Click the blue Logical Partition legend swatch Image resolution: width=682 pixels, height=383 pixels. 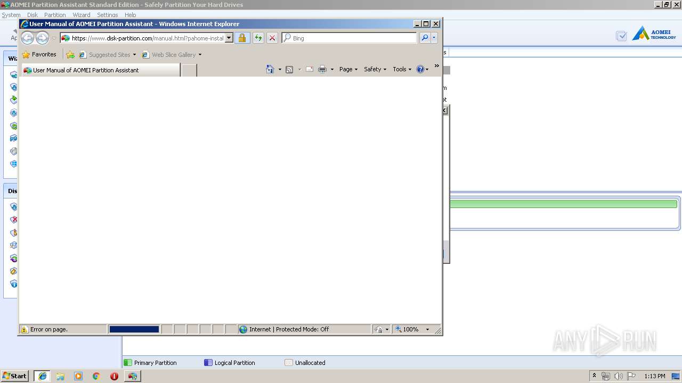point(208,363)
